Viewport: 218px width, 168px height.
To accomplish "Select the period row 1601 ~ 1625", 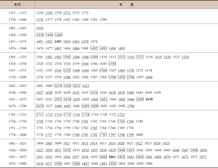I will 17,86.
